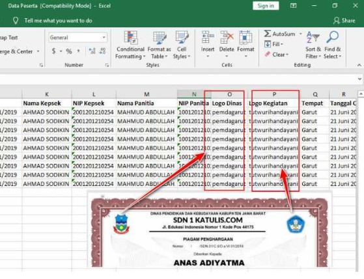Image resolution: width=364 pixels, height=279 pixels.
Task: Select the Logo Kegiatan header cell
Action: [x=274, y=103]
